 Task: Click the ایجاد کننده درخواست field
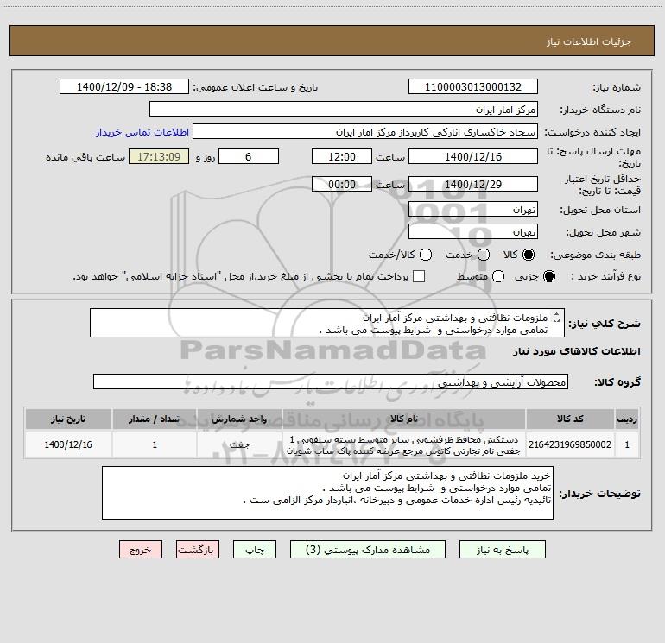coord(365,132)
